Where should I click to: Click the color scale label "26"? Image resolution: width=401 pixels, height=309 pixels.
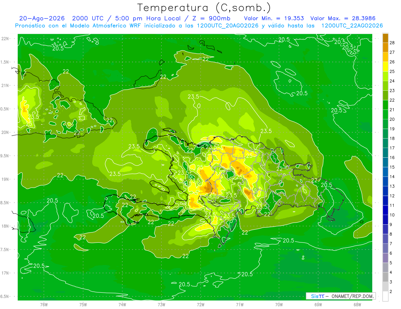(x=392, y=62)
